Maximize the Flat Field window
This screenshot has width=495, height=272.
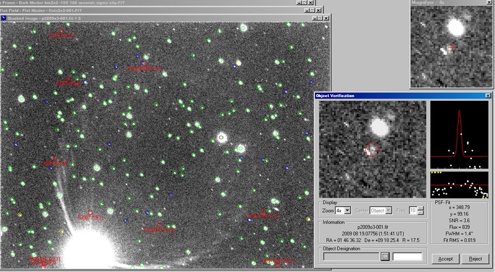tap(312, 11)
